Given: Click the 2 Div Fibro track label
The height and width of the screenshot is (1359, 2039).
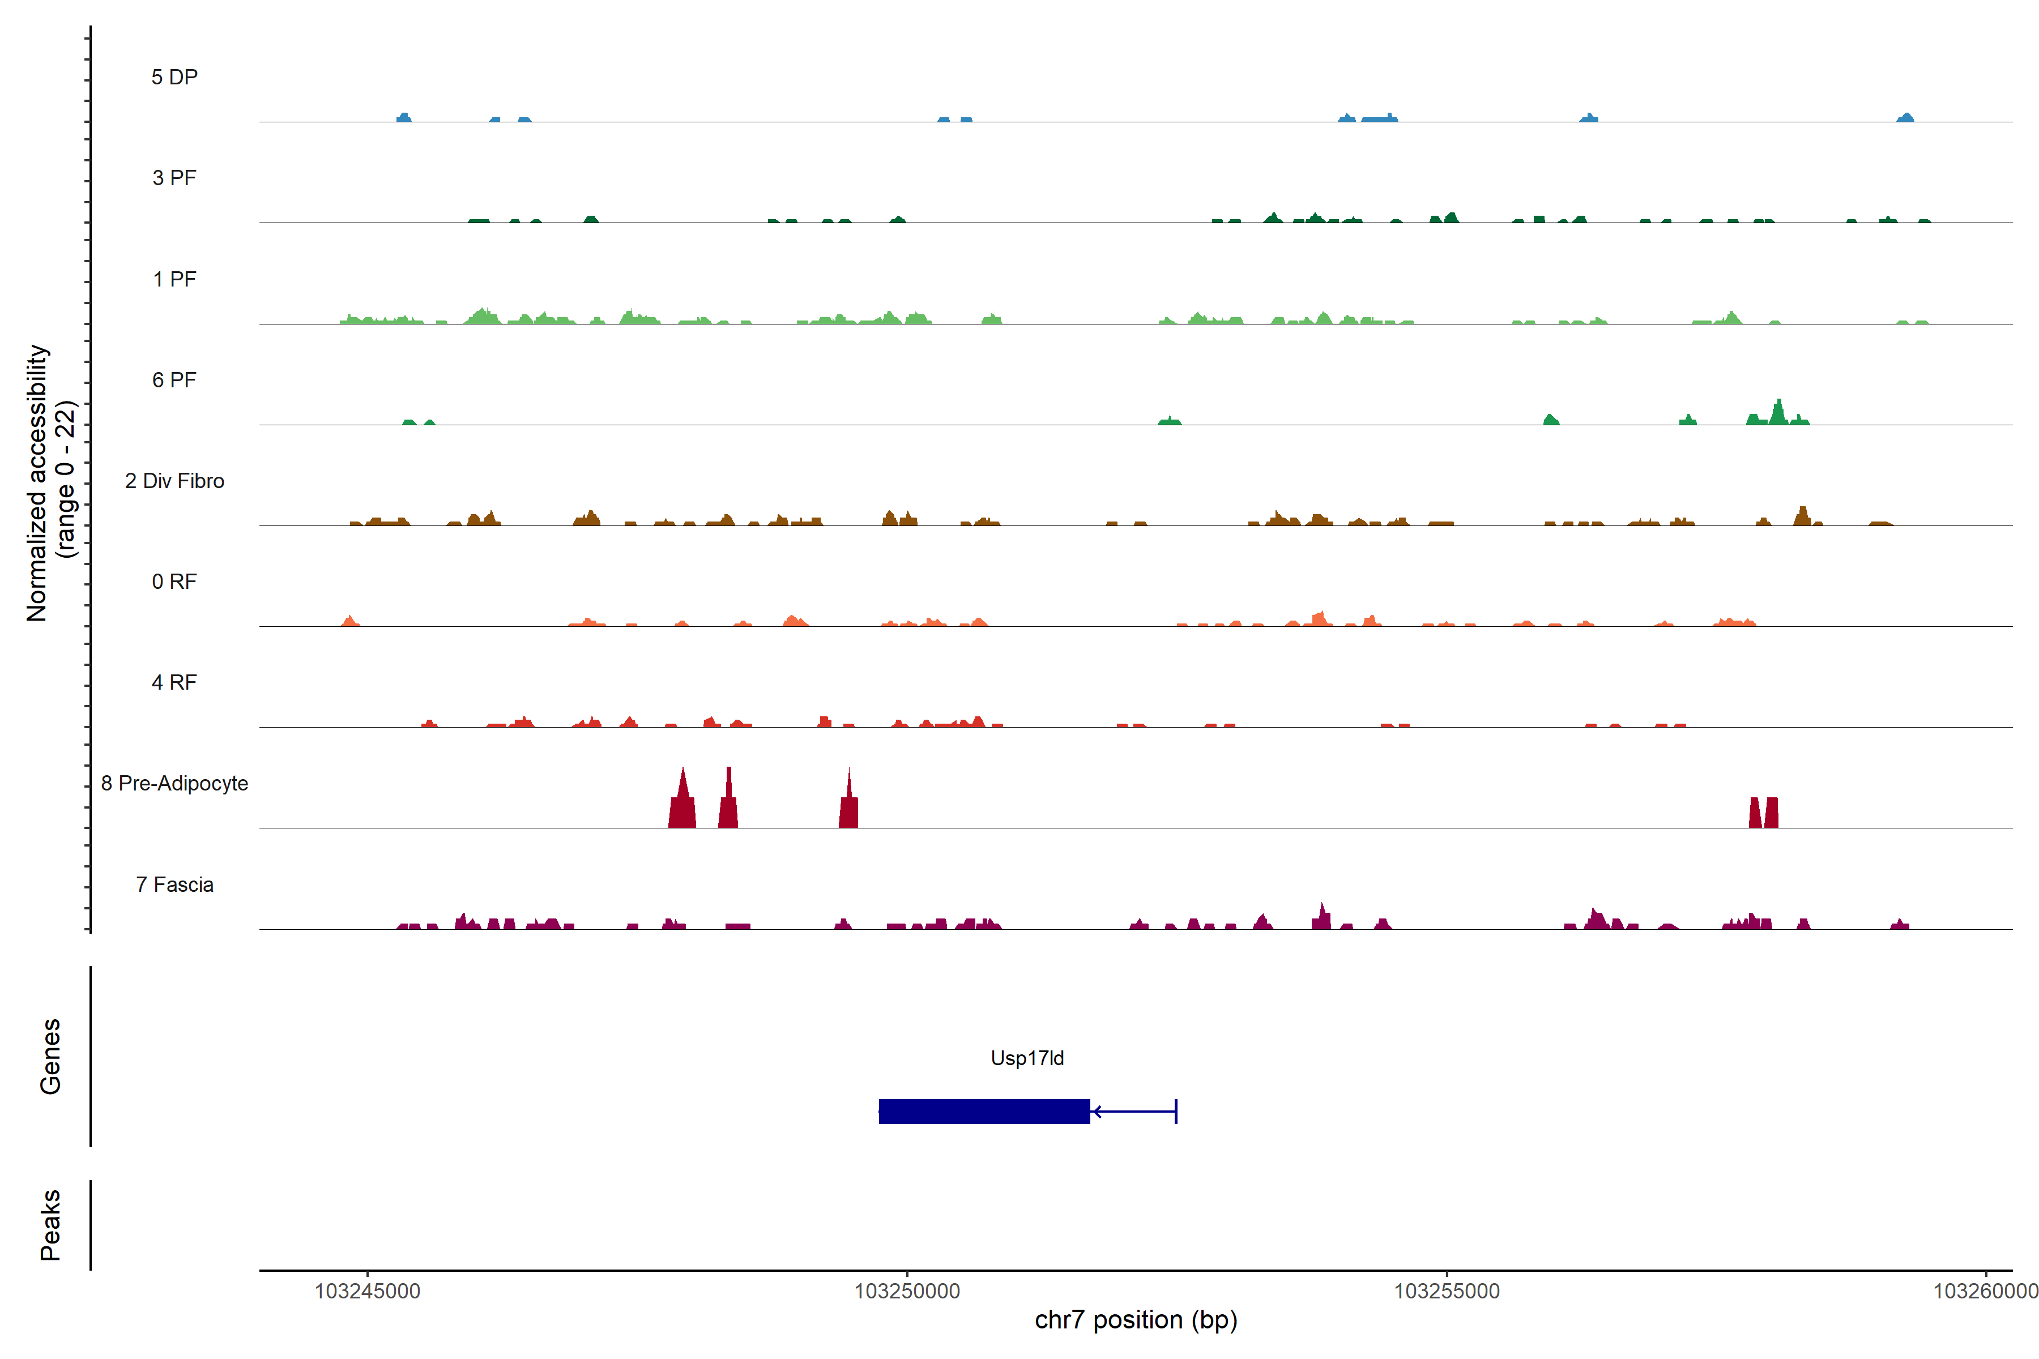Looking at the screenshot, I should tap(174, 481).
